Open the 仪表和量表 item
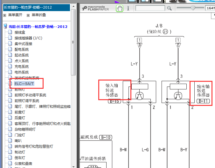215x168 pixels. point(23,164)
